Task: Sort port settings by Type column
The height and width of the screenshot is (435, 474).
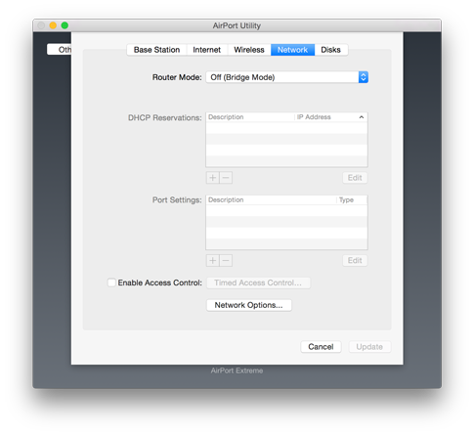Action: coord(352,200)
